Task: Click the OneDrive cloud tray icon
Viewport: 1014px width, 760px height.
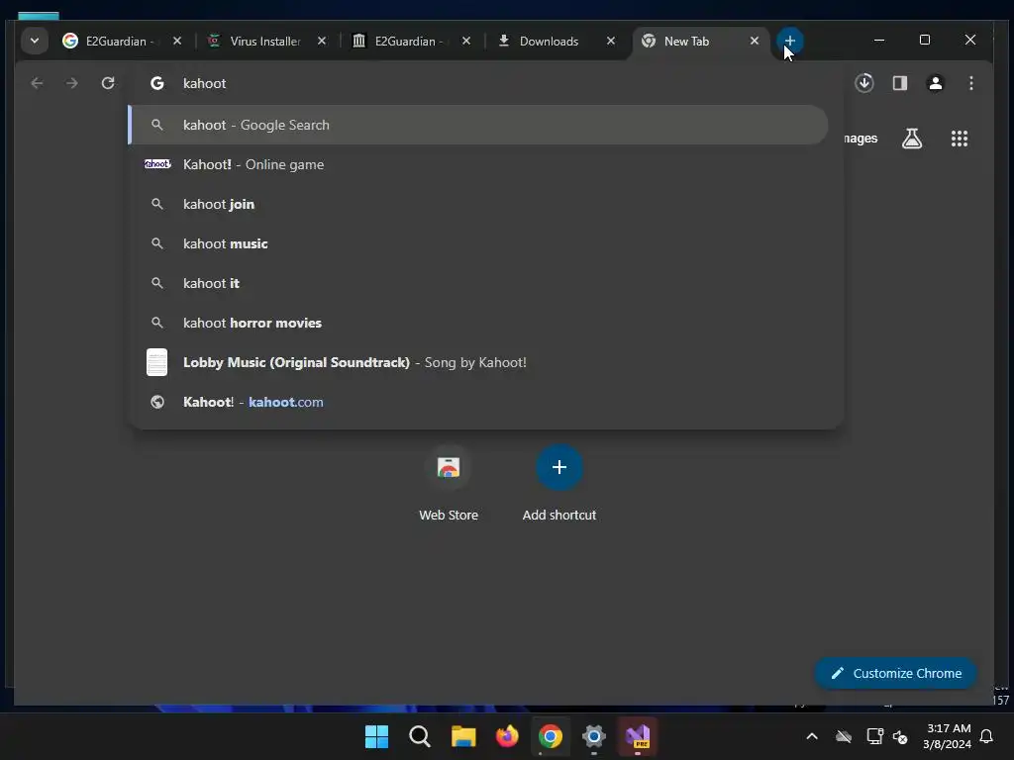Action: pyautogui.click(x=844, y=736)
